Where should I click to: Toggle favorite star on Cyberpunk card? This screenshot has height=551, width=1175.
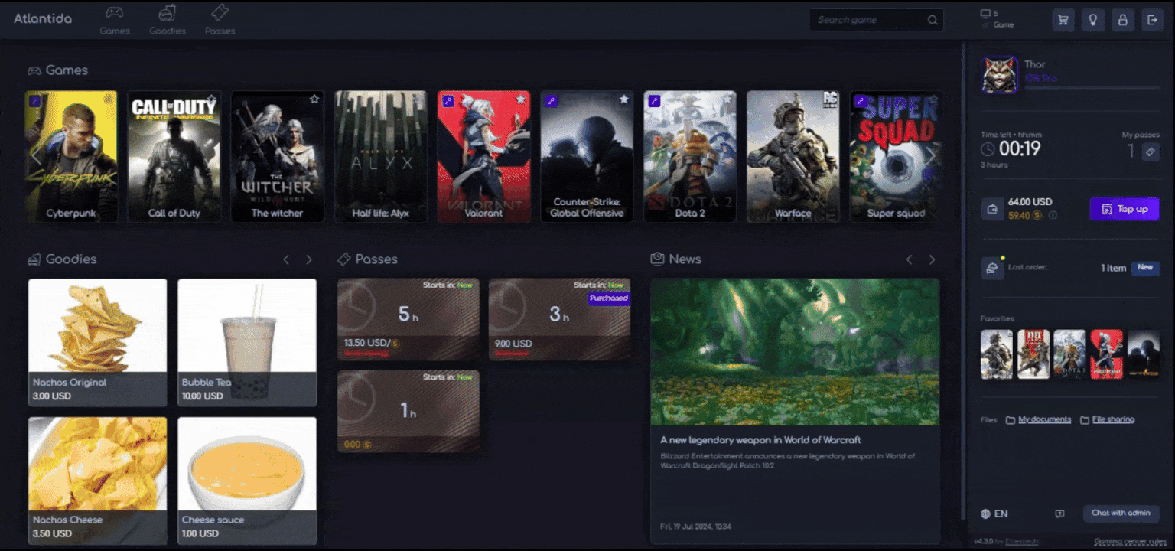coord(109,99)
